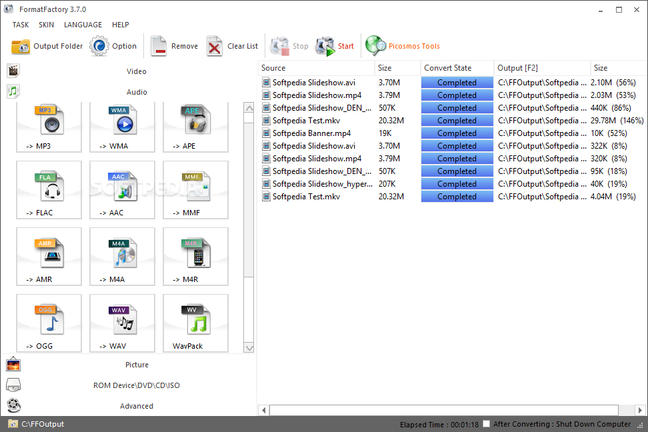Click the folder icon in status bar
The image size is (648, 432).
coord(13,424)
